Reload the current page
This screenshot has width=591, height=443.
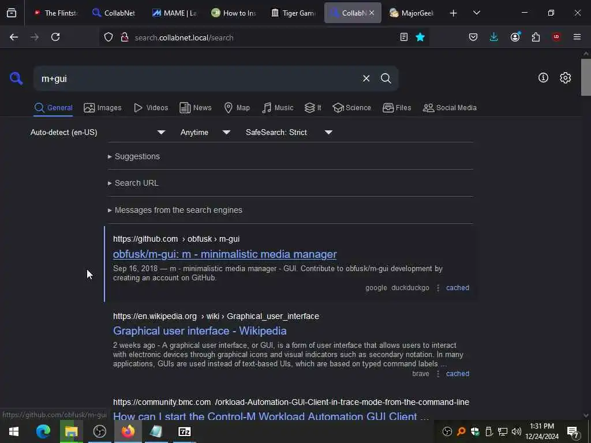(x=55, y=37)
